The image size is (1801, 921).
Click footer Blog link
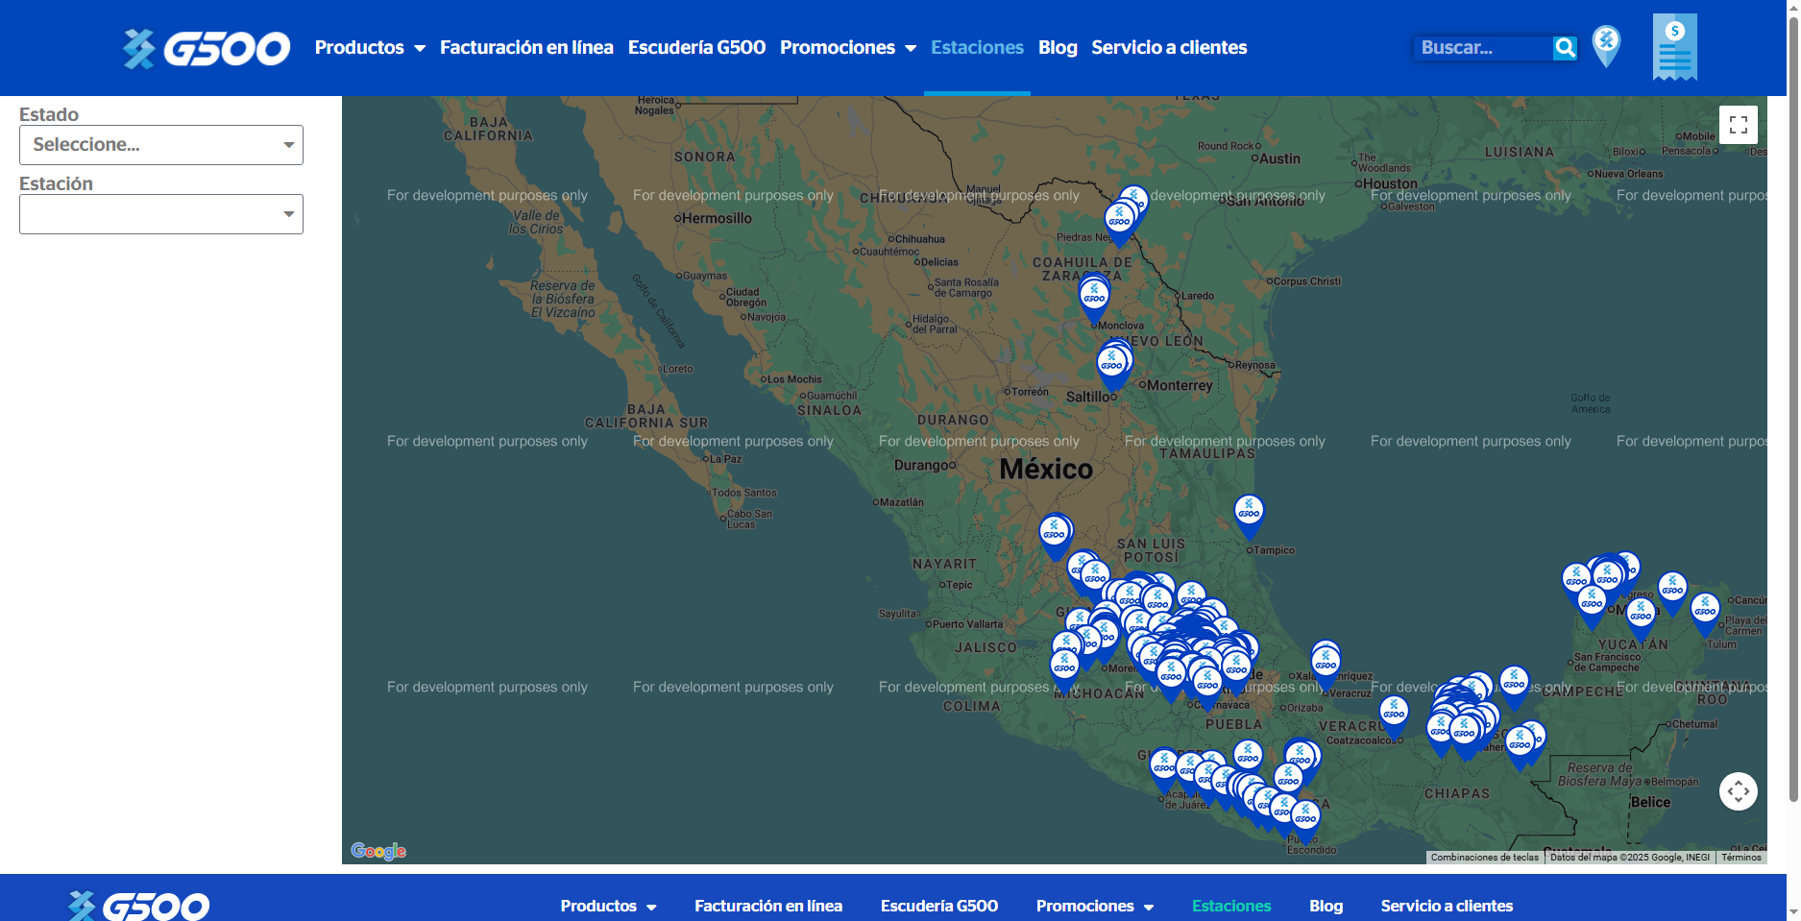click(1326, 906)
